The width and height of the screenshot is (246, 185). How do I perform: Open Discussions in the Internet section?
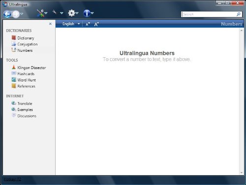(27, 116)
